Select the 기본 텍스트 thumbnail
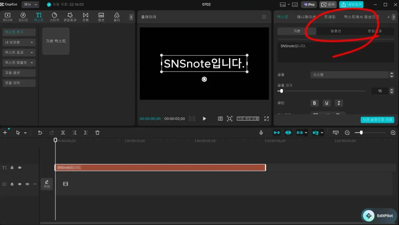The image size is (399, 225). (x=56, y=41)
